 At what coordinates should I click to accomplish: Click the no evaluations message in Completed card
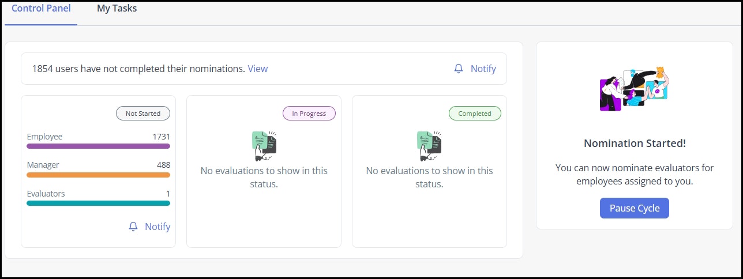click(x=430, y=178)
